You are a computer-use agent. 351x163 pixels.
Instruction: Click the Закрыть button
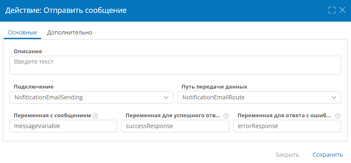pos(287,155)
